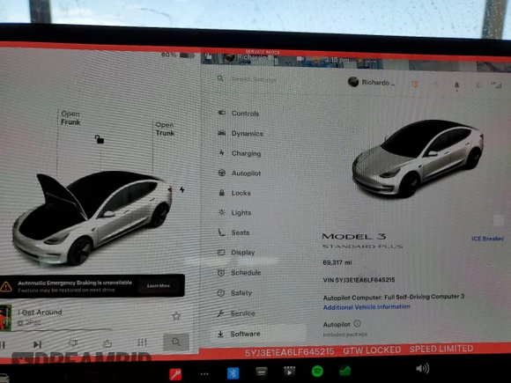The width and height of the screenshot is (511, 383).
Task: Click the Search Settings field
Action: [x=255, y=79]
